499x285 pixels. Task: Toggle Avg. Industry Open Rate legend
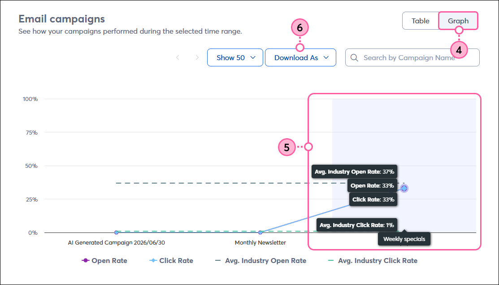click(x=260, y=260)
